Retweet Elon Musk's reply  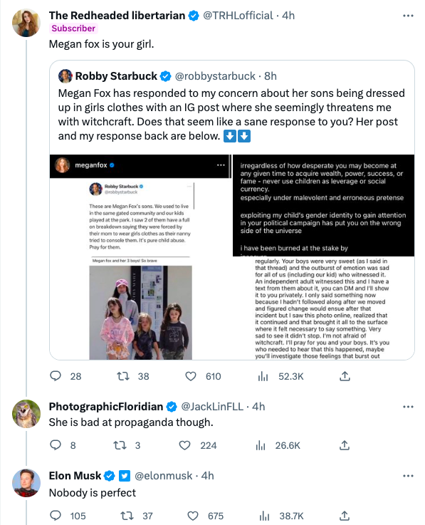click(127, 516)
